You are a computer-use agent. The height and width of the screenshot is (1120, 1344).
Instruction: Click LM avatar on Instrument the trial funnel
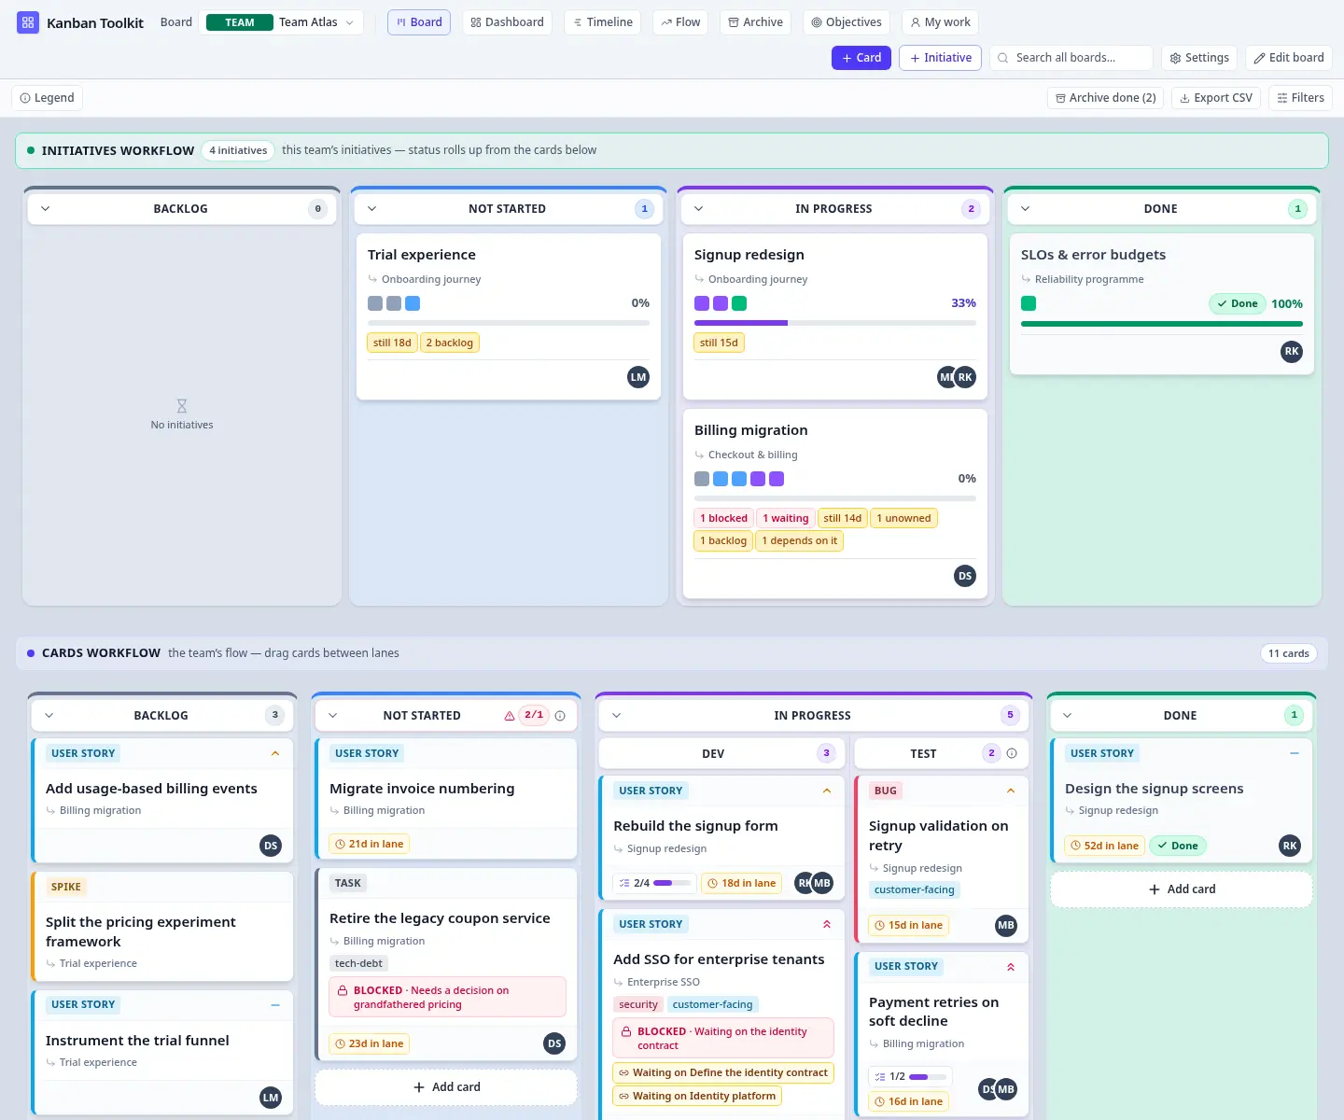click(x=271, y=1098)
